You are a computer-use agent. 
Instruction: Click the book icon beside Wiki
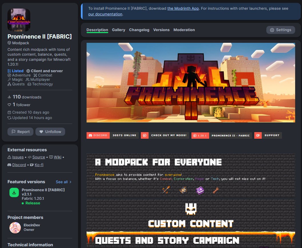51,157
